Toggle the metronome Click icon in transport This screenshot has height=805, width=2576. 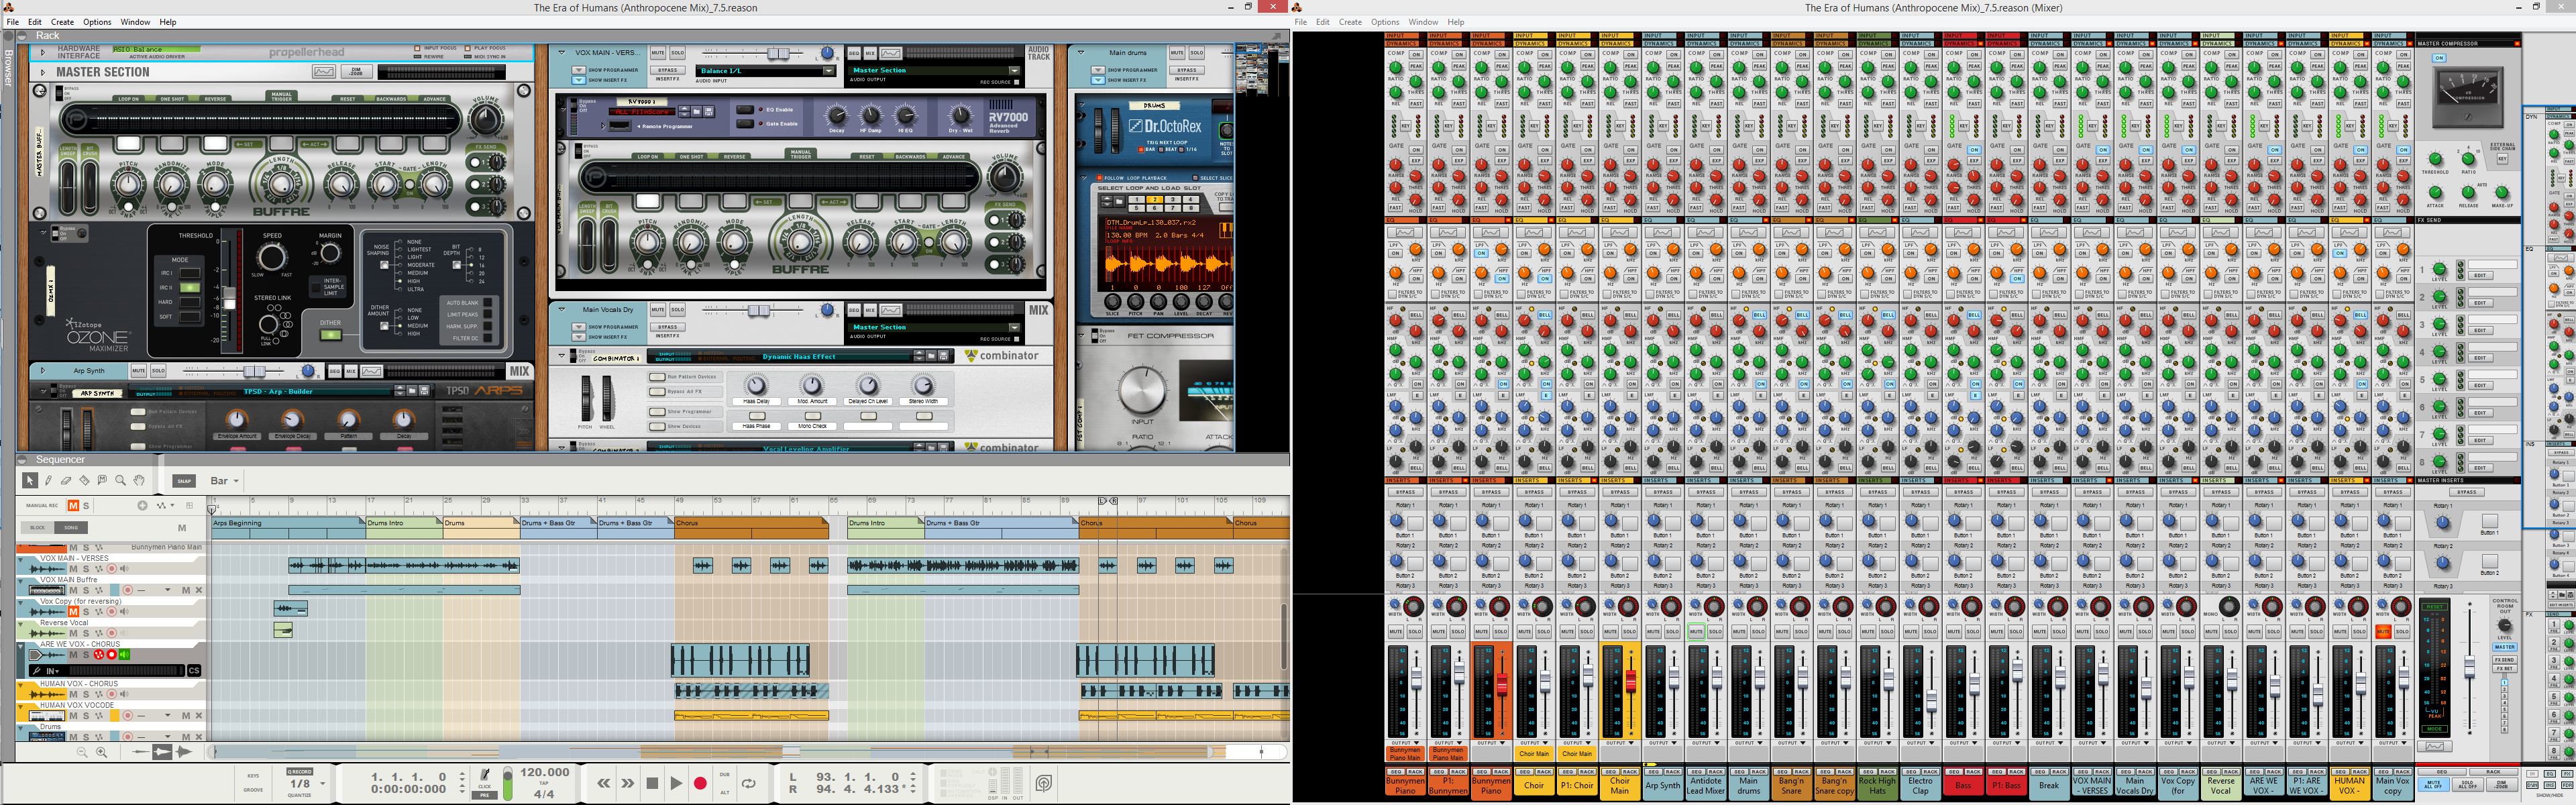(x=485, y=776)
